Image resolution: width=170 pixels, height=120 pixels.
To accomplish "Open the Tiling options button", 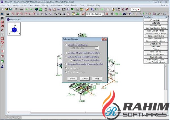I will pos(136,10).
